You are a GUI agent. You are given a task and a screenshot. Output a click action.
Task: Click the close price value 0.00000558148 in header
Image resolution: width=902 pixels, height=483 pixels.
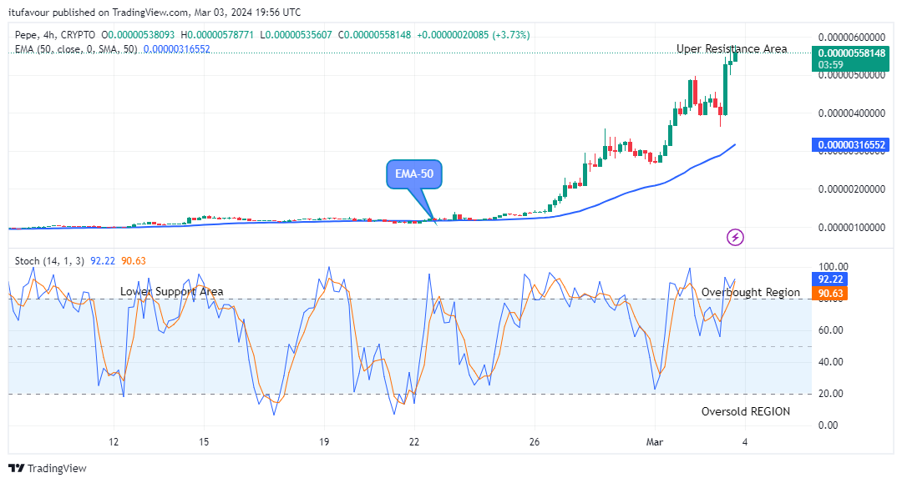point(378,35)
